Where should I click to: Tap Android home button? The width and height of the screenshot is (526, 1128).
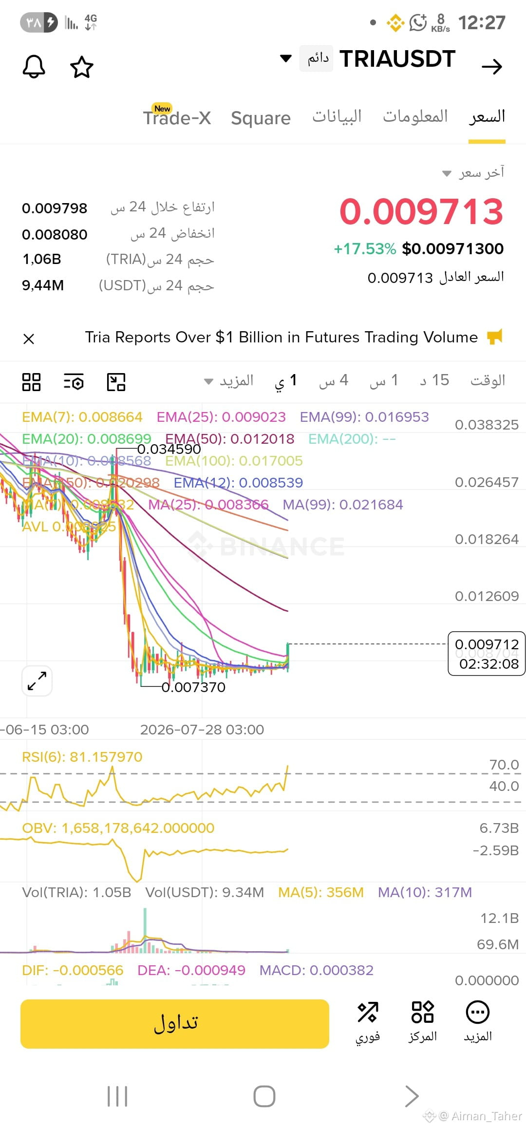tap(264, 1096)
